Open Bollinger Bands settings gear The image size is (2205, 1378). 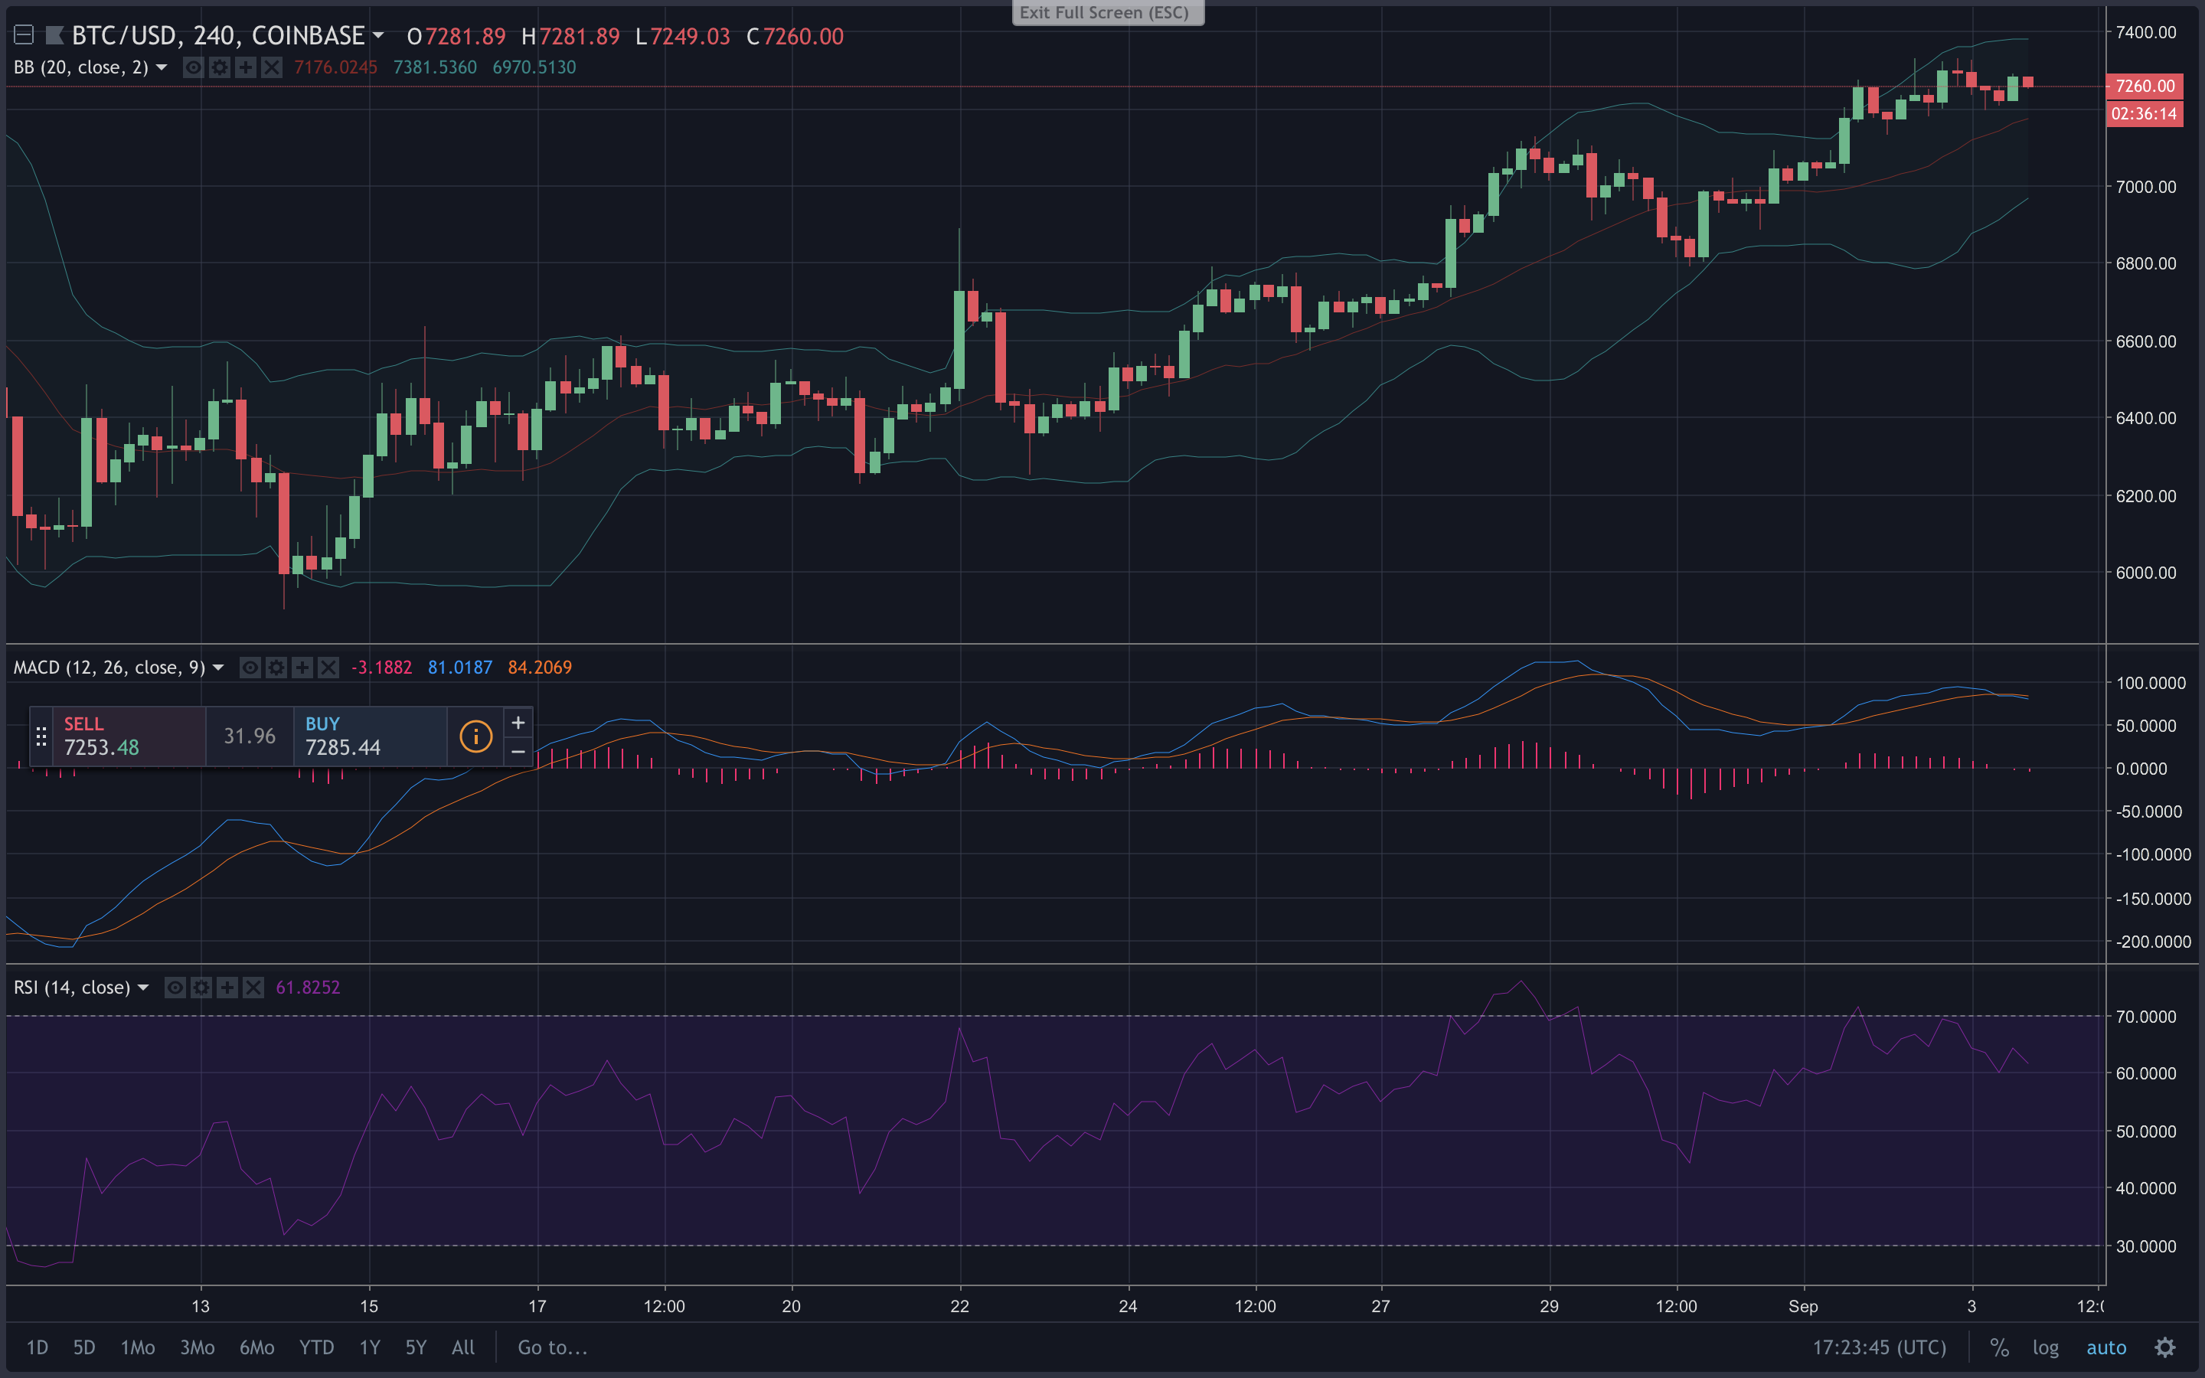[x=220, y=67]
